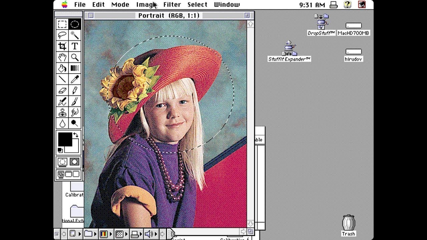Image resolution: width=427 pixels, height=240 pixels.
Task: Select the Eyedropper tool
Action: (75, 79)
